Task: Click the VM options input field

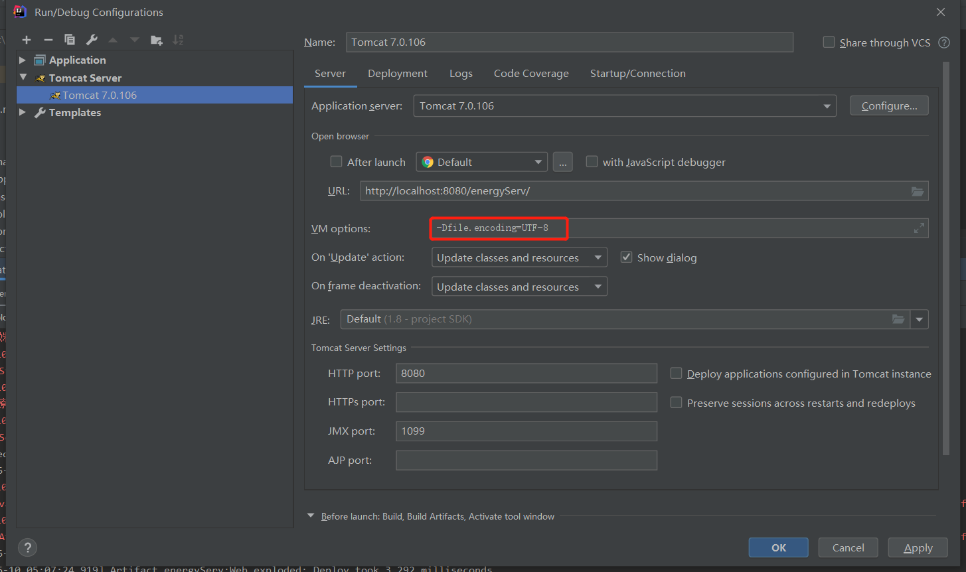Action: pos(679,228)
